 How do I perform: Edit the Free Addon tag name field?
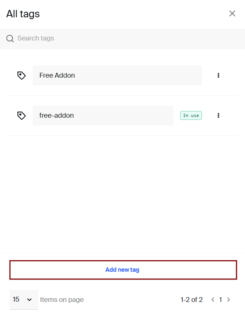(117, 75)
